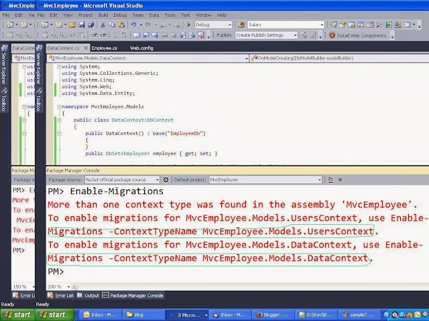The width and height of the screenshot is (429, 321).
Task: Toggle a bookmark on current line
Action: tap(137, 35)
